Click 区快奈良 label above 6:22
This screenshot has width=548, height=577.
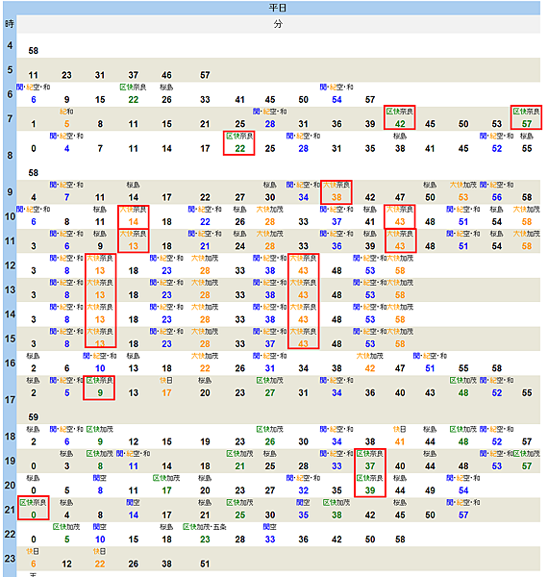click(133, 88)
